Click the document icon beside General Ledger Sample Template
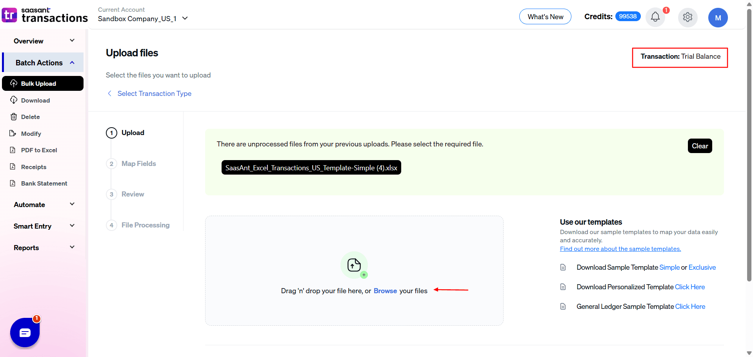This screenshot has height=357, width=753. (563, 307)
